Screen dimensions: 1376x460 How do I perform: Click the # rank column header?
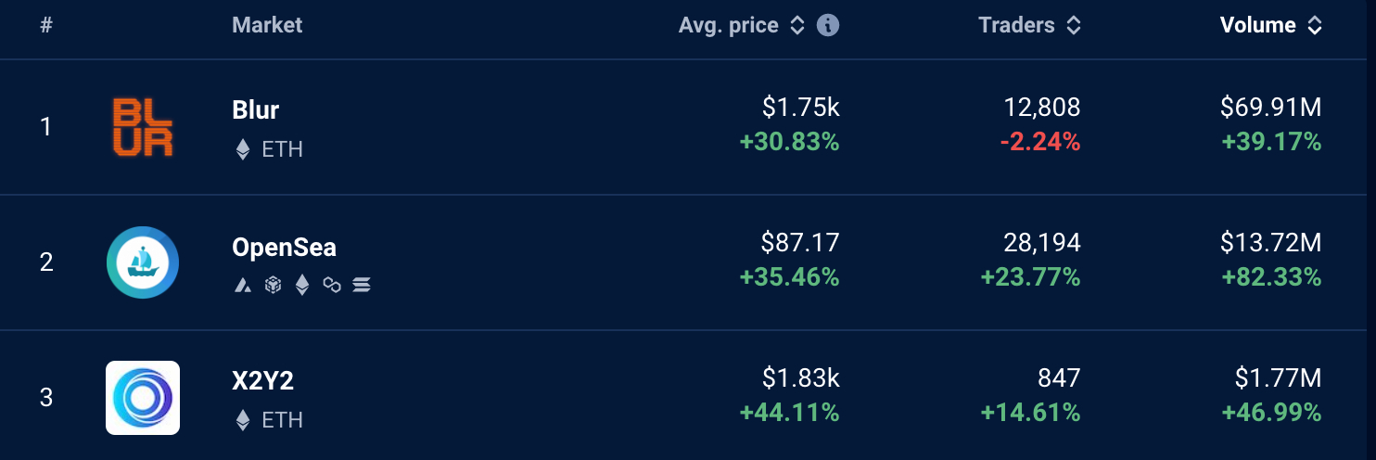pyautogui.click(x=46, y=25)
